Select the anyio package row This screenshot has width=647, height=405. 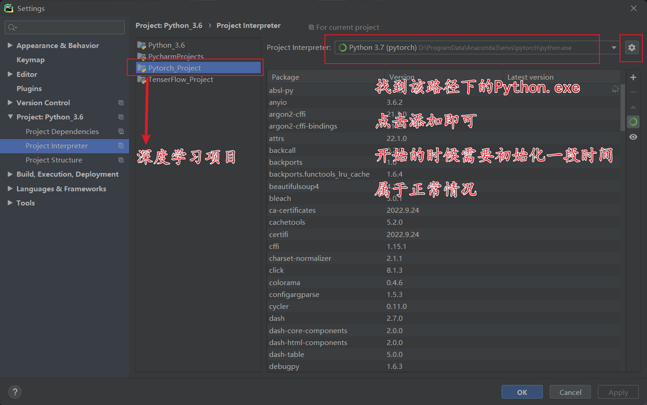point(443,102)
